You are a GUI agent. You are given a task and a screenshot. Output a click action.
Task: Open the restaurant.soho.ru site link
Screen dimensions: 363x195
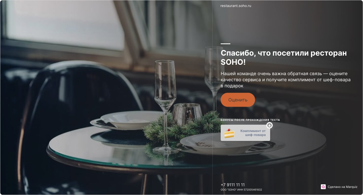coord(236,6)
